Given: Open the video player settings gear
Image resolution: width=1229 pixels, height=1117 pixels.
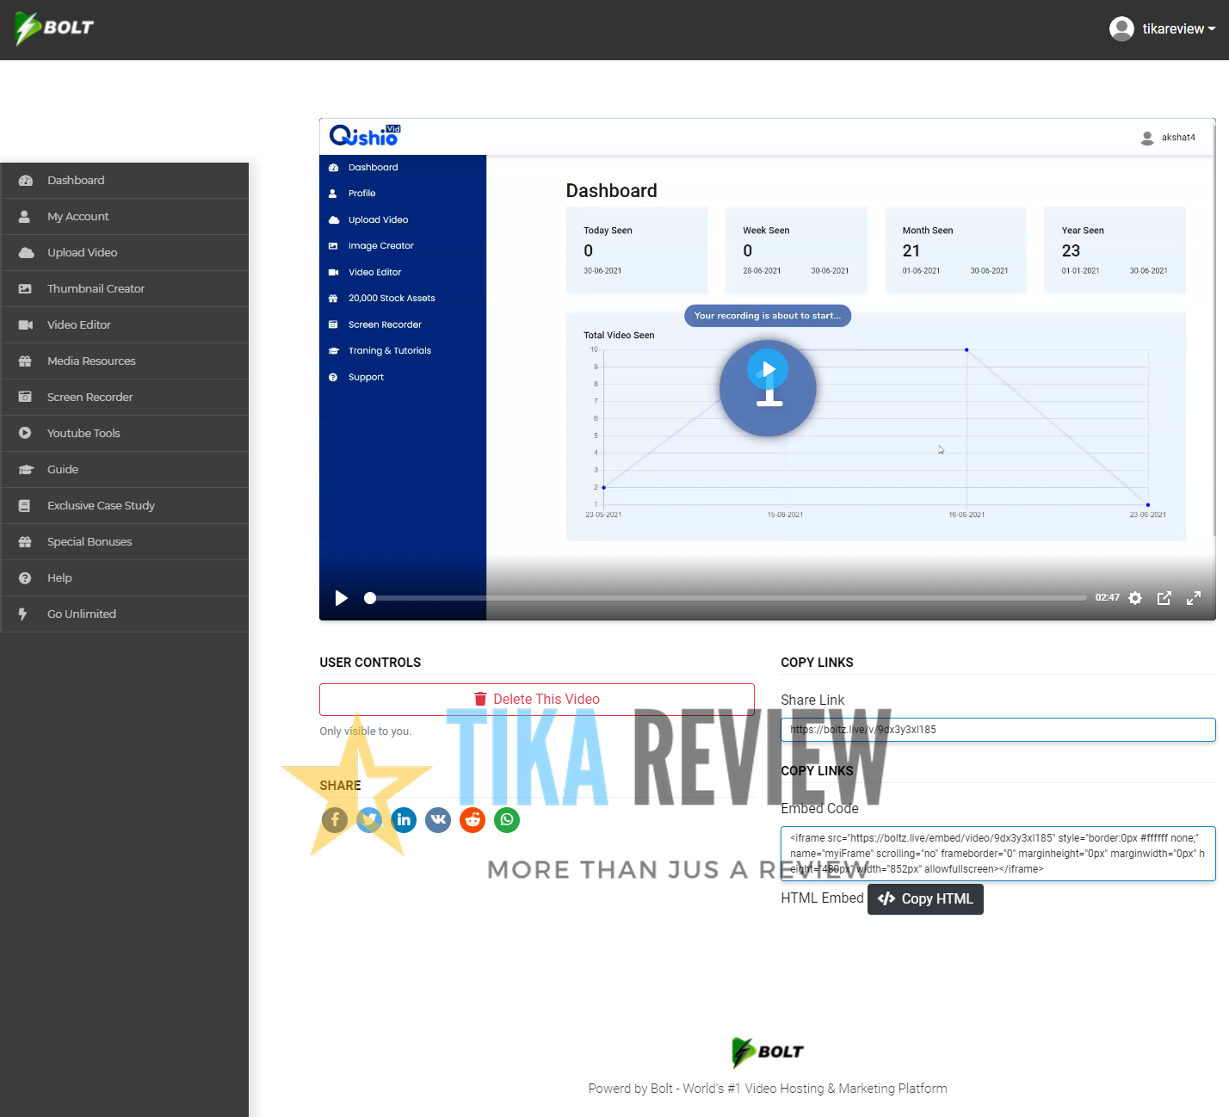Looking at the screenshot, I should click(1135, 598).
